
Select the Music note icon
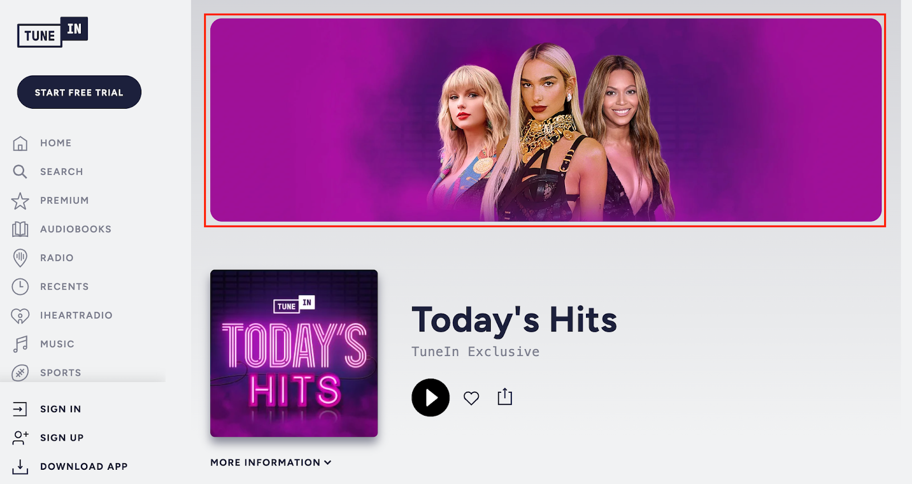(x=20, y=344)
